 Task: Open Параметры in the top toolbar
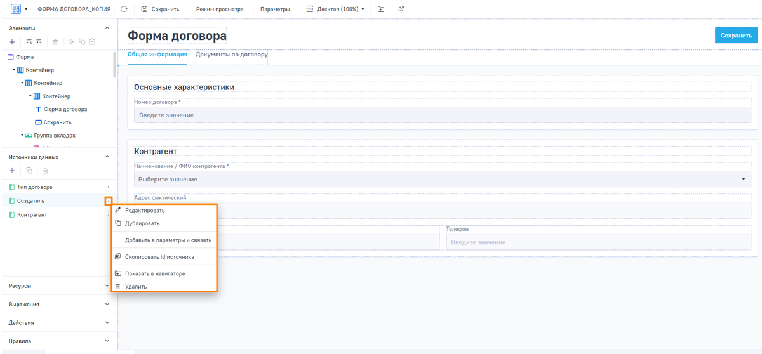tap(275, 10)
